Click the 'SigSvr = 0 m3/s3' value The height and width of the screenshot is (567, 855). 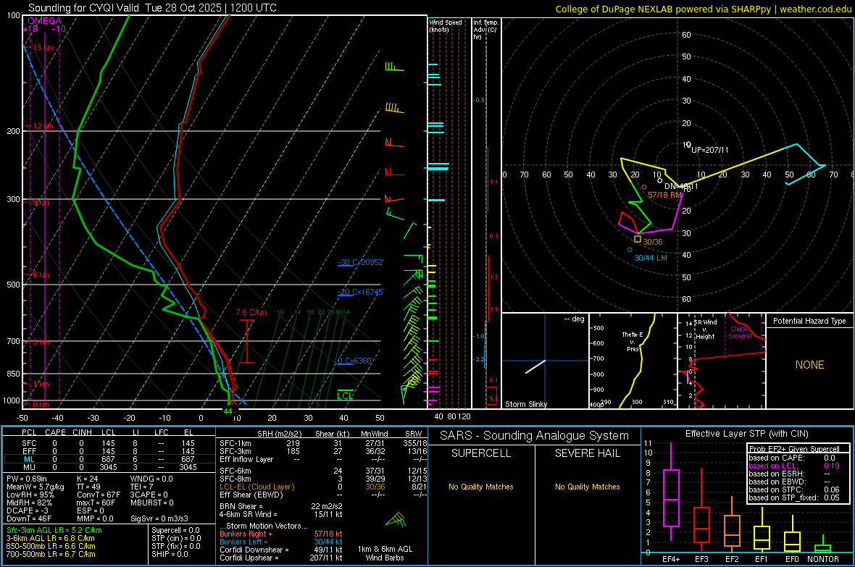pos(159,519)
